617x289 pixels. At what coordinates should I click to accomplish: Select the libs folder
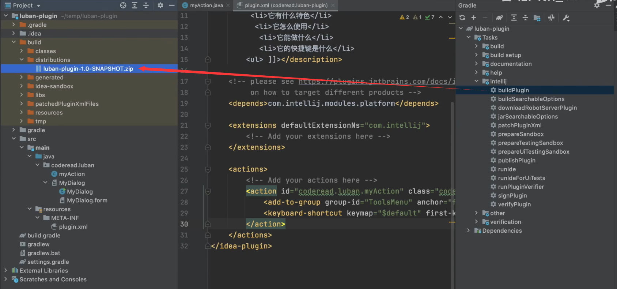click(40, 95)
